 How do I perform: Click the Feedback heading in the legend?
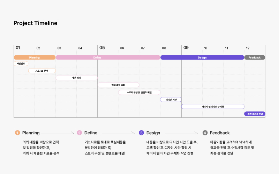coord(220,133)
